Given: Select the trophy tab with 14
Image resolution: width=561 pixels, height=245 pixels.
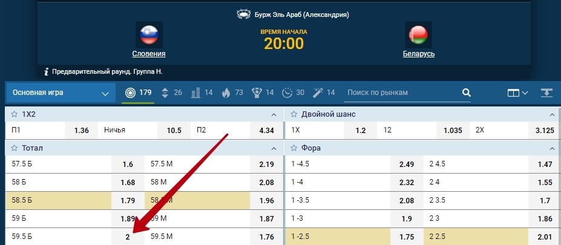Looking at the screenshot, I should pyautogui.click(x=263, y=93).
